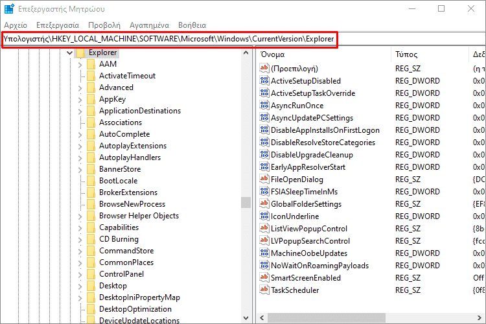Click the folder icon of Desktop key

point(91,286)
